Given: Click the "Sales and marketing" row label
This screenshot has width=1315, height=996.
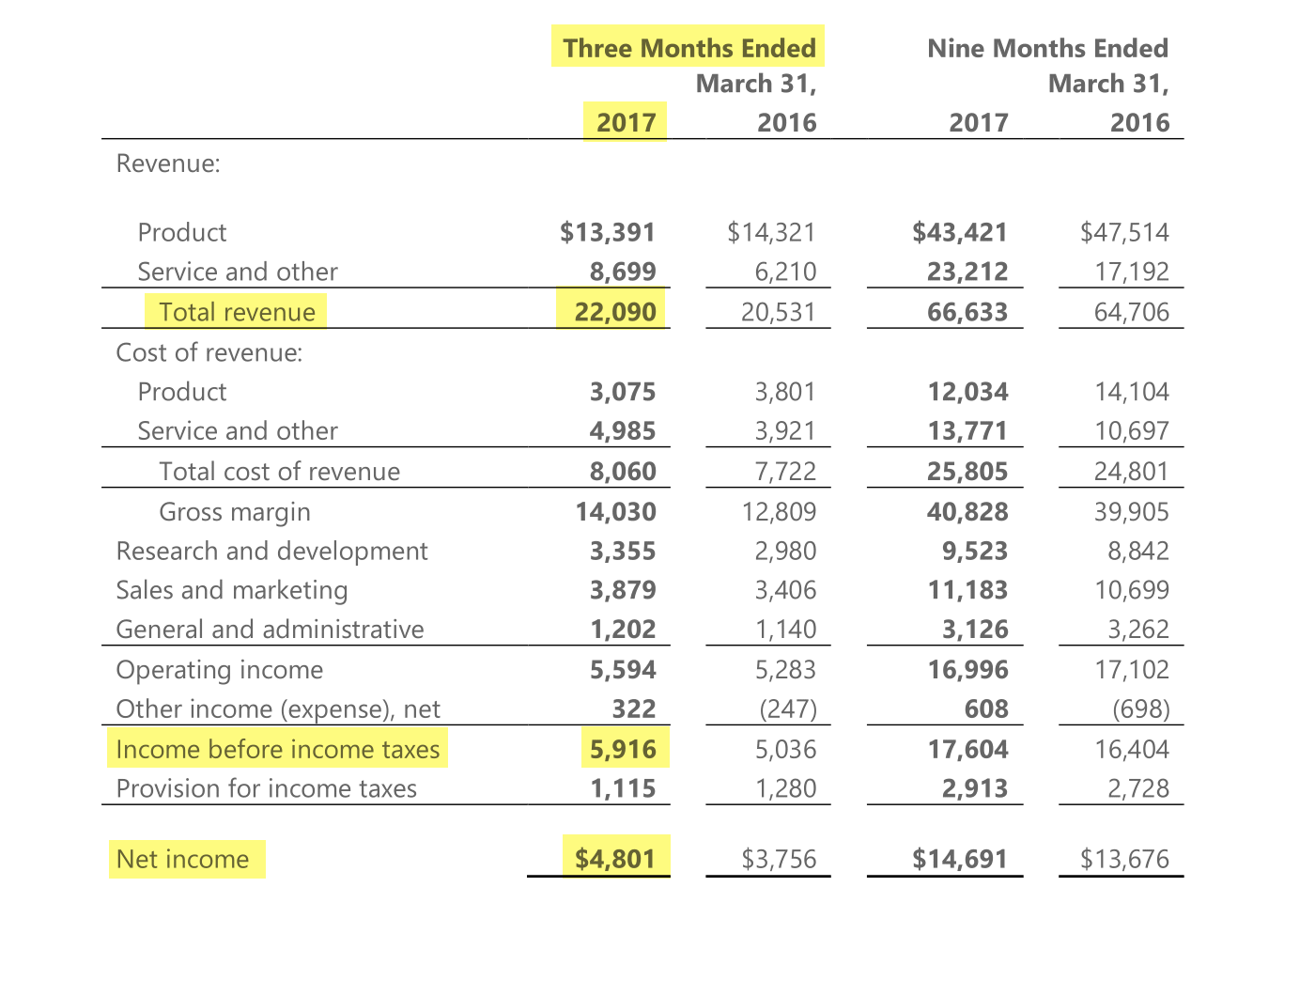Looking at the screenshot, I should (232, 590).
